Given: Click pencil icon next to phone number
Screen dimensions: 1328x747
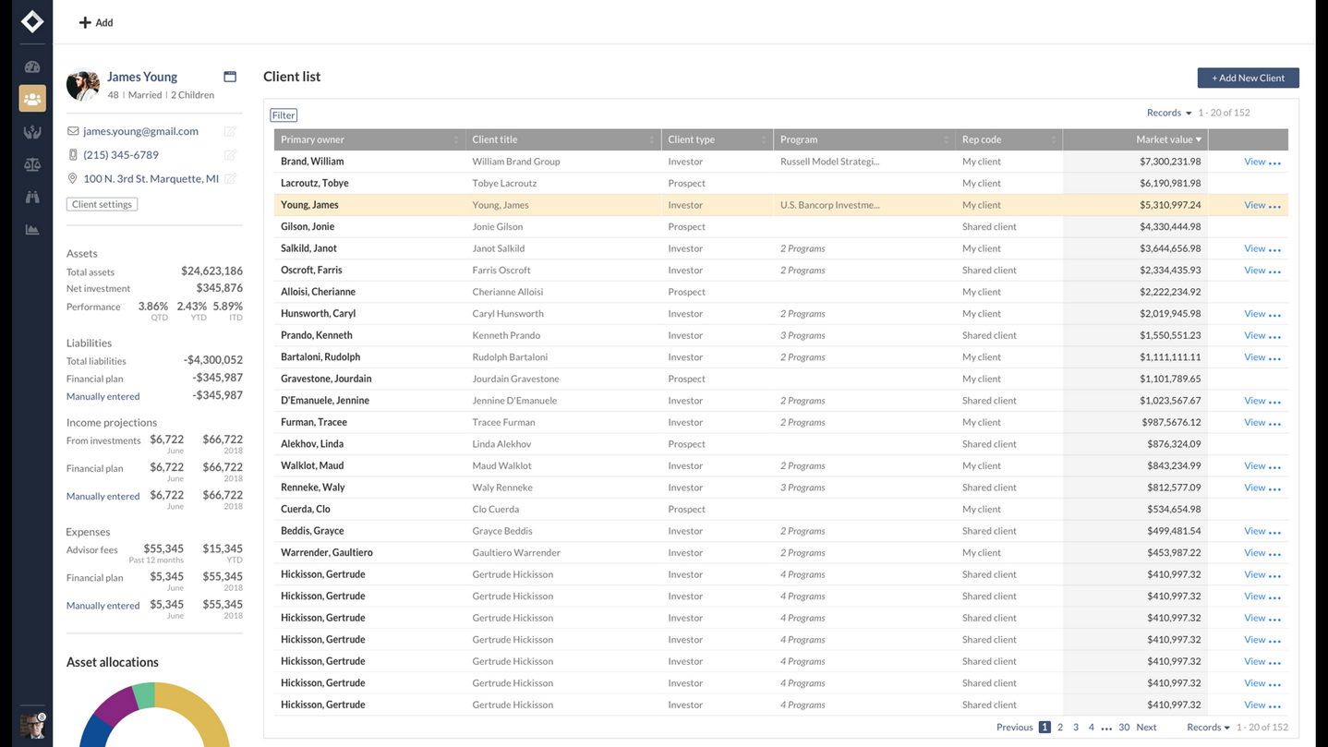Looking at the screenshot, I should pos(230,155).
